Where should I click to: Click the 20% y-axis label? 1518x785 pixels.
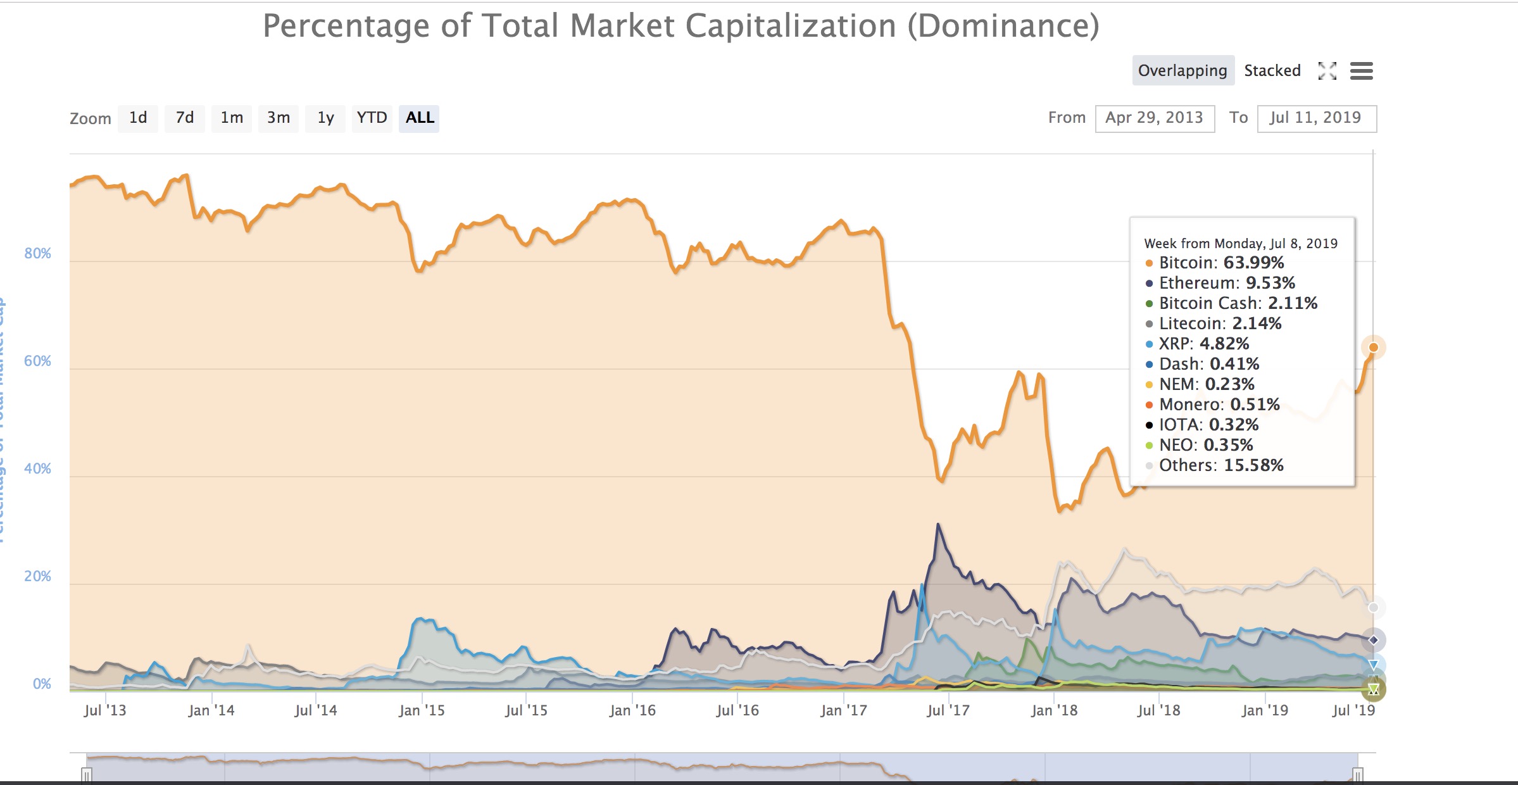click(37, 576)
